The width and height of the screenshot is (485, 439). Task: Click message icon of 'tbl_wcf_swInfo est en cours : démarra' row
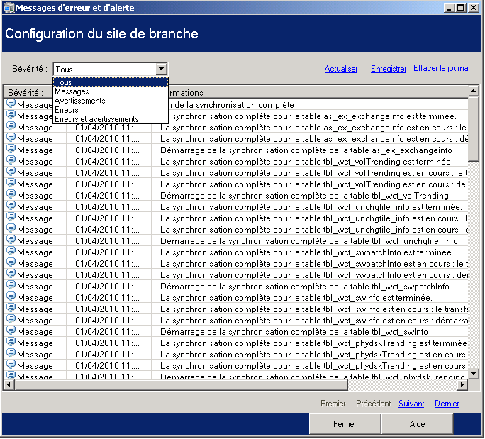point(11,319)
